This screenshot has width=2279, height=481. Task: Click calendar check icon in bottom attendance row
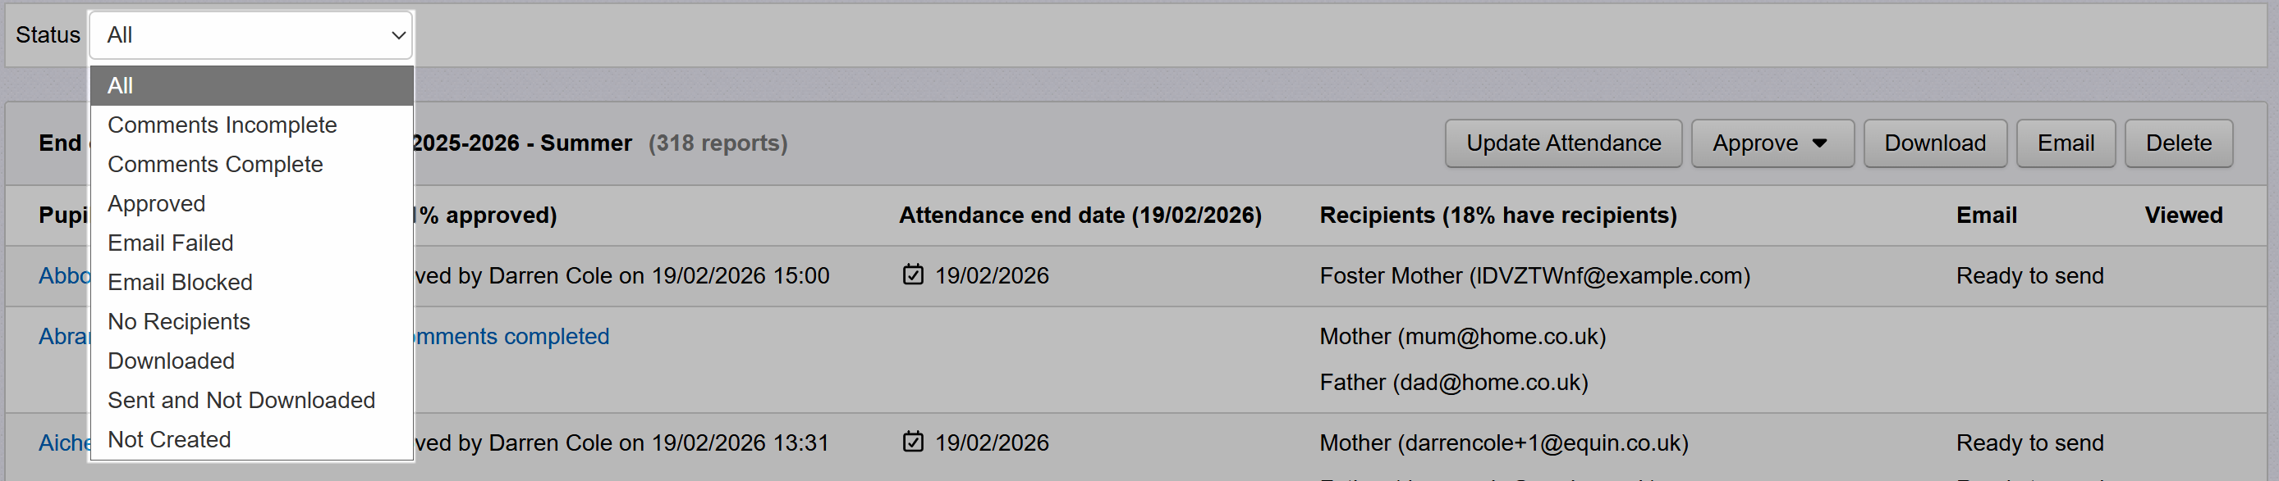tap(912, 442)
